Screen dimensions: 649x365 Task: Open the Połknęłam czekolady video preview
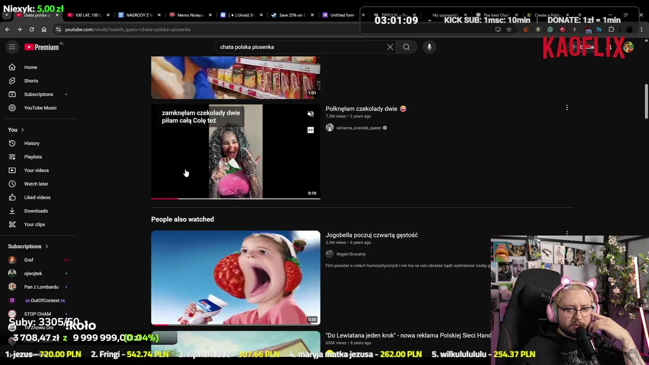(x=236, y=152)
